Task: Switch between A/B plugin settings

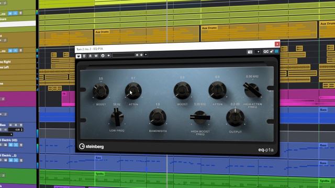Action: click(103, 55)
